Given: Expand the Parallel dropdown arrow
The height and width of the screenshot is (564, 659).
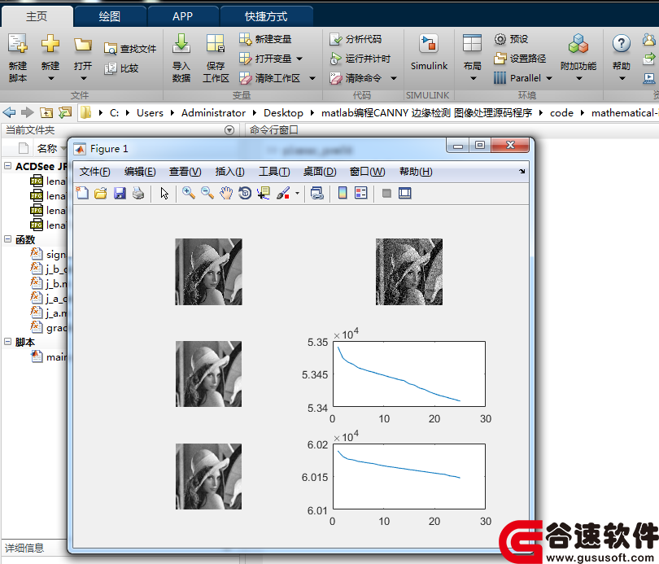Looking at the screenshot, I should tap(549, 78).
